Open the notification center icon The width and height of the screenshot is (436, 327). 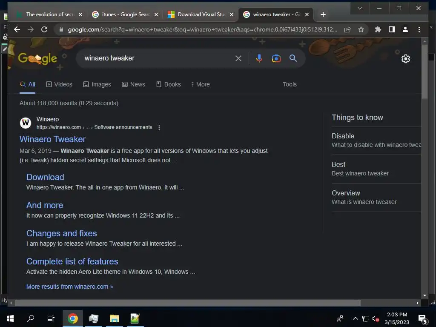click(423, 318)
